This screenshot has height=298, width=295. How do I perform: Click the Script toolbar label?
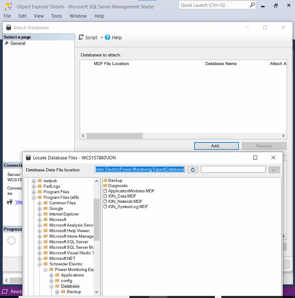click(x=91, y=37)
